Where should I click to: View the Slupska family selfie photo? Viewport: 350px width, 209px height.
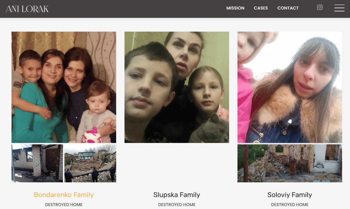point(177,87)
